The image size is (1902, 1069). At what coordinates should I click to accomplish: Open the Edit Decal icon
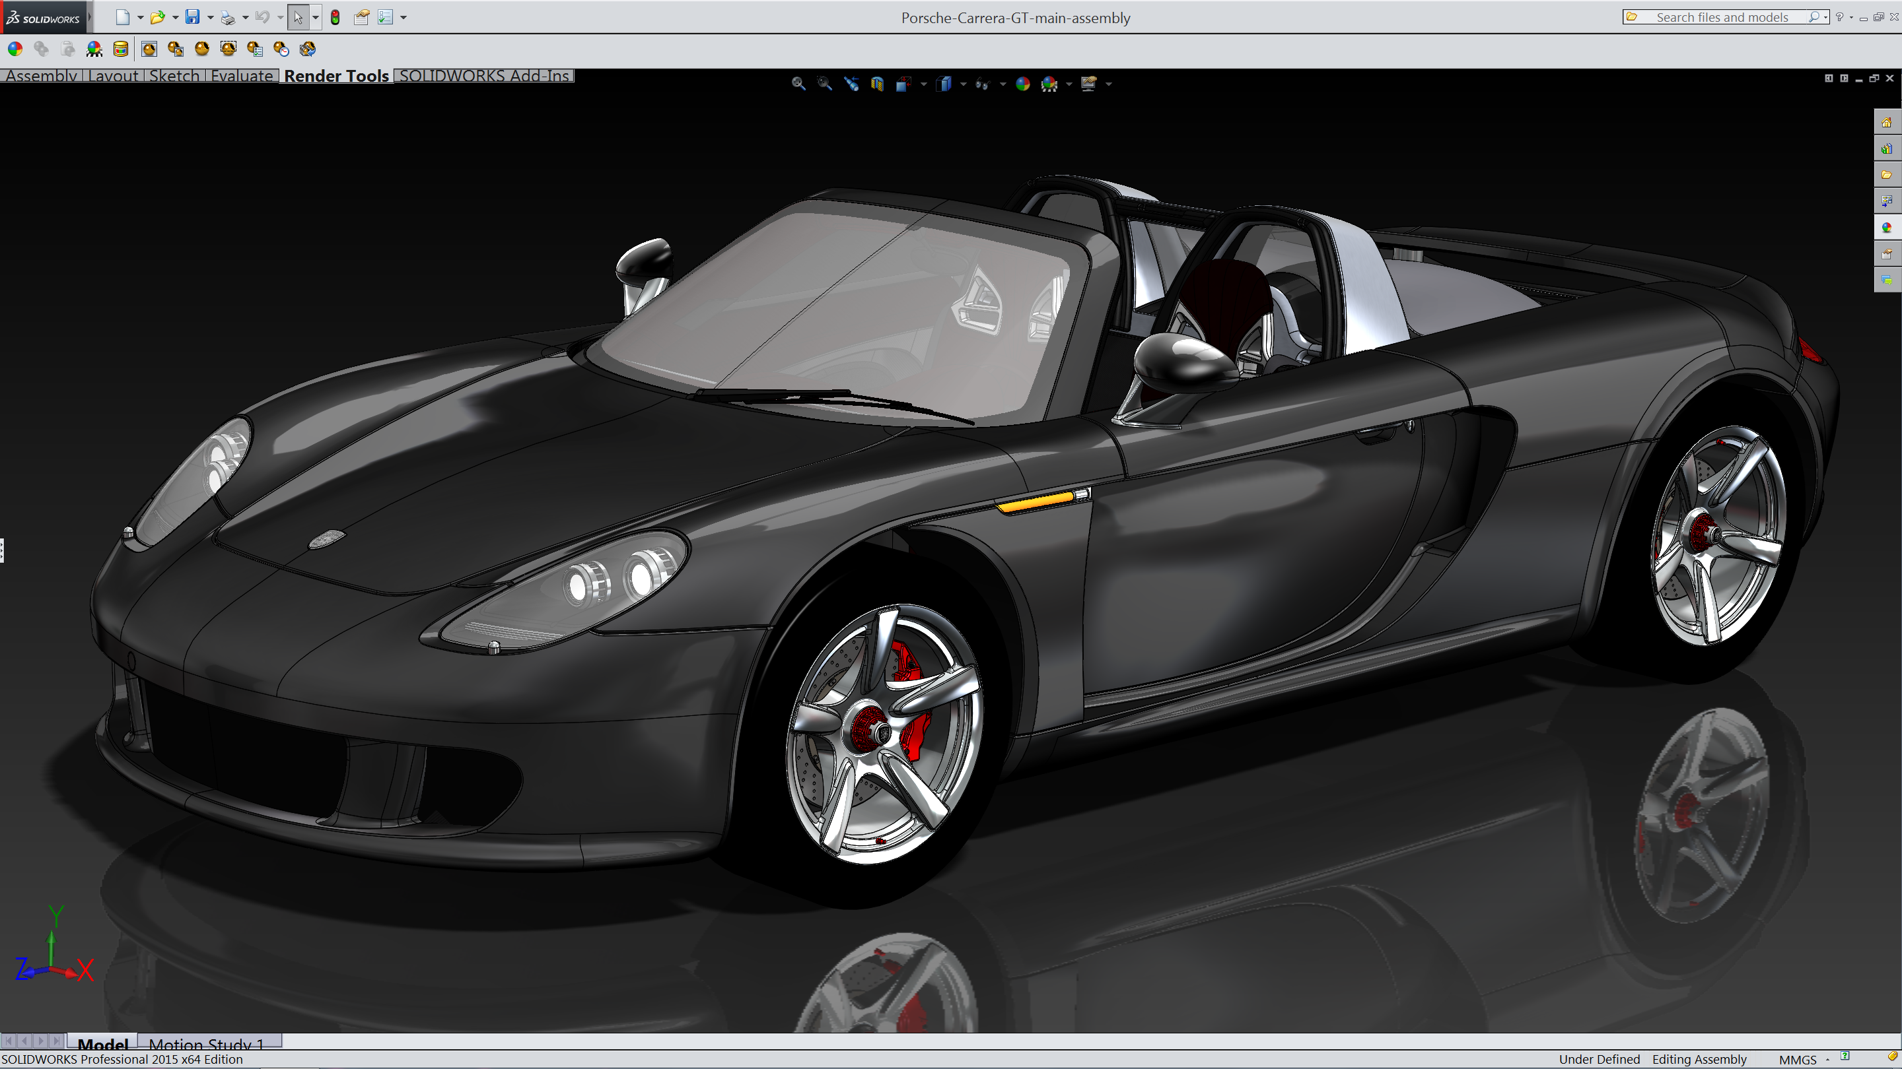[x=120, y=49]
